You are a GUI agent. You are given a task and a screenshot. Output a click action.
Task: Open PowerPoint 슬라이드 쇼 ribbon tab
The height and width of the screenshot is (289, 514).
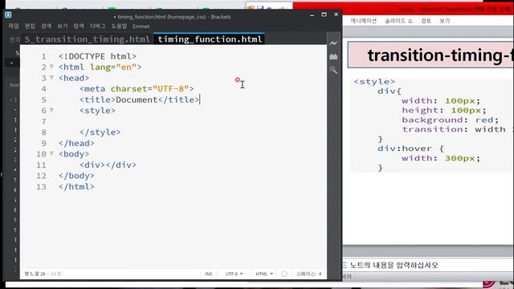pyautogui.click(x=398, y=21)
